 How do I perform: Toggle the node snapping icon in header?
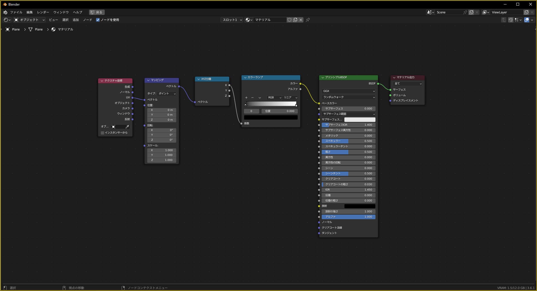pyautogui.click(x=511, y=20)
